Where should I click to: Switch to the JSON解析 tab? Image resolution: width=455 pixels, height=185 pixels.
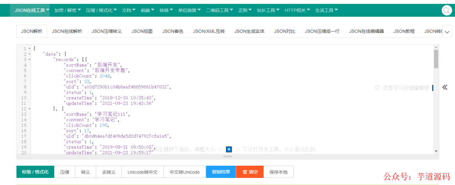pyautogui.click(x=32, y=32)
